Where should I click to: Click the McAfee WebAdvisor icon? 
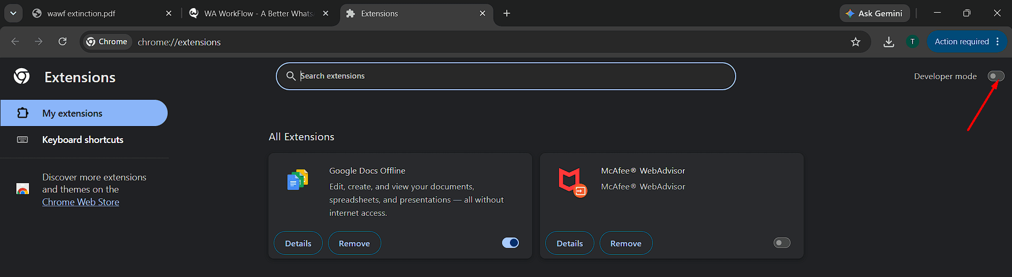coord(572,182)
